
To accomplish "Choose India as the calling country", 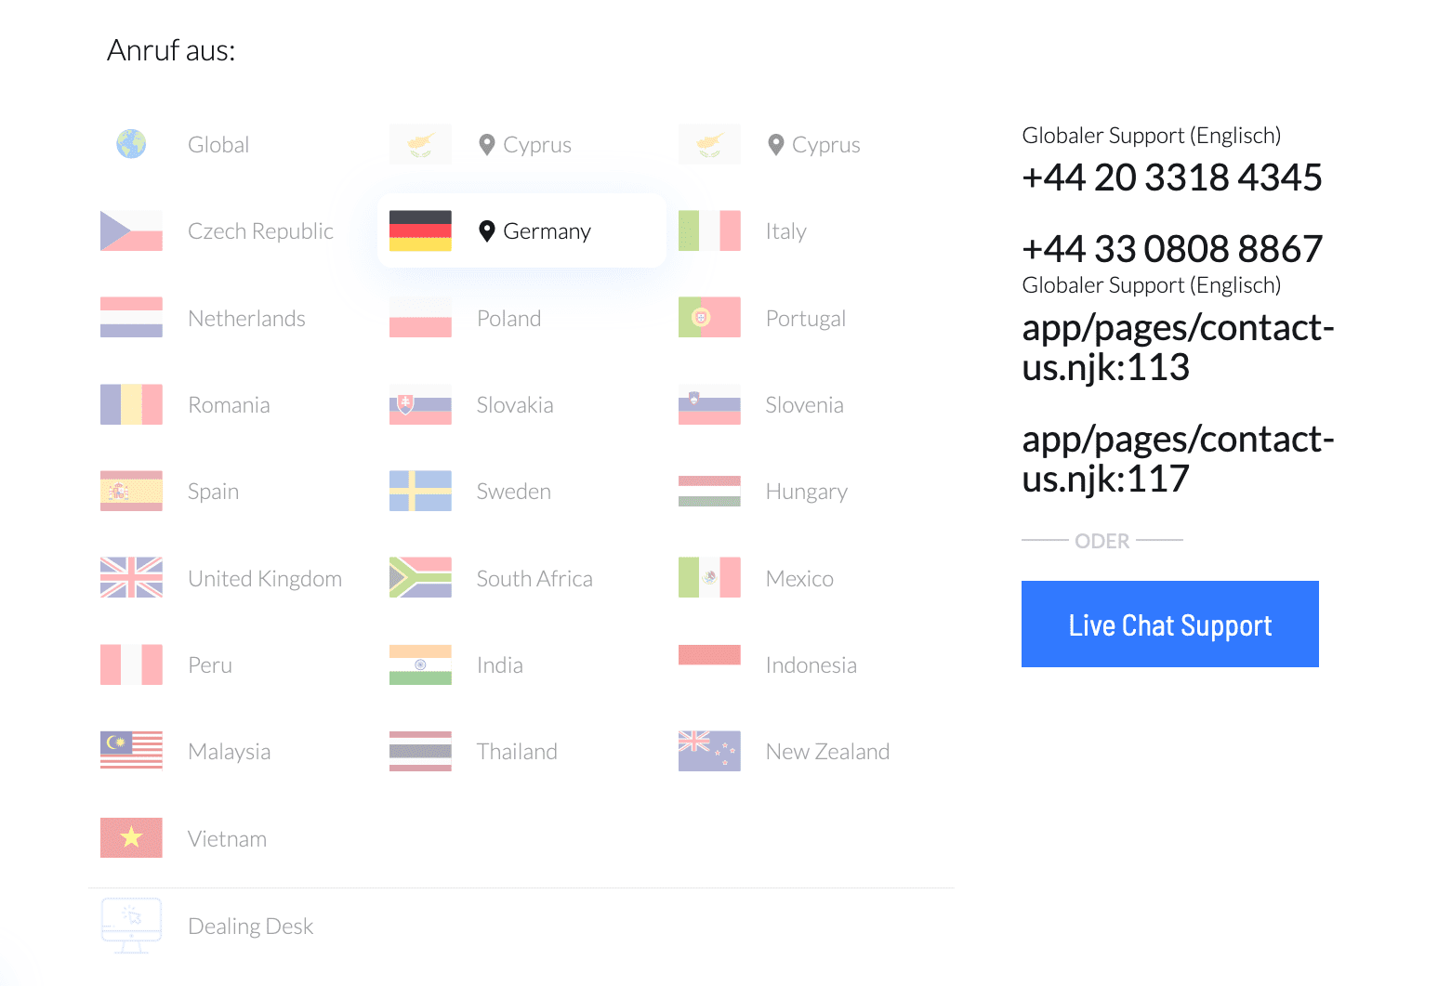I will 499,665.
